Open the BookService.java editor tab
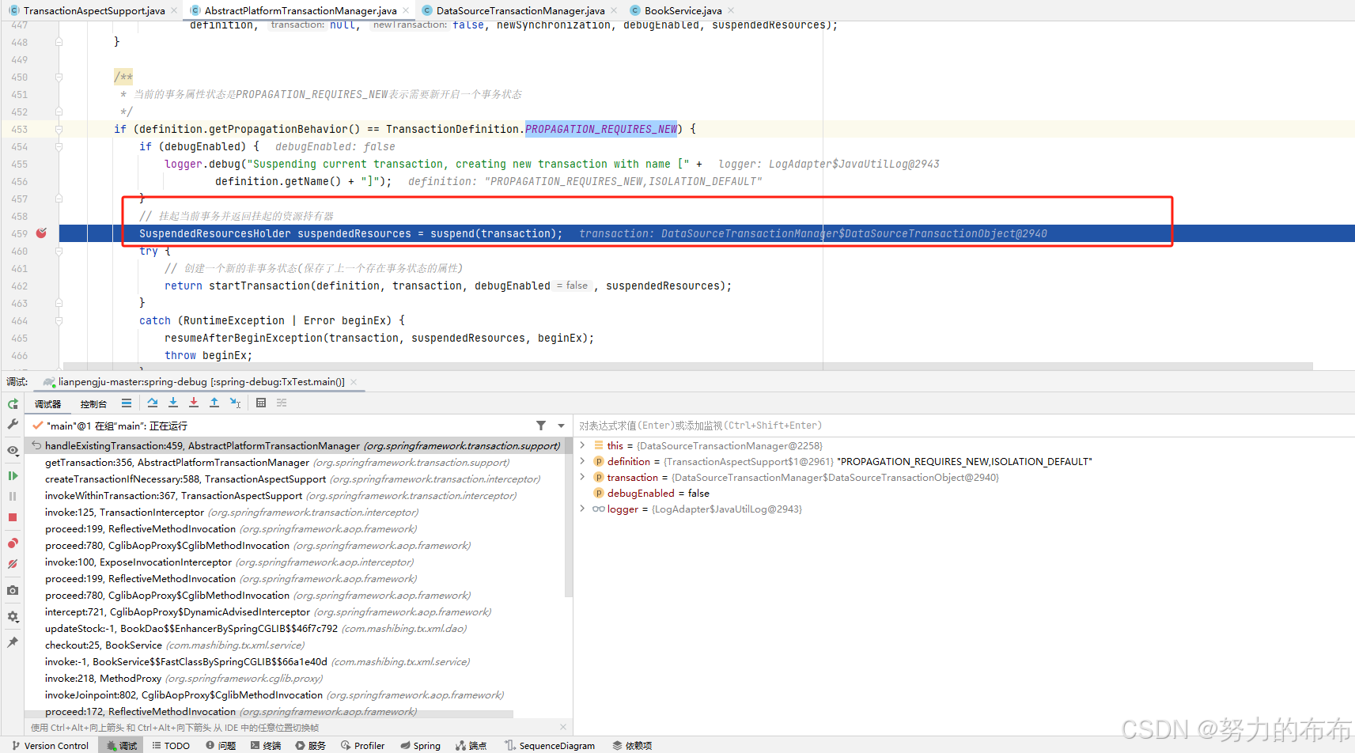 [683, 10]
